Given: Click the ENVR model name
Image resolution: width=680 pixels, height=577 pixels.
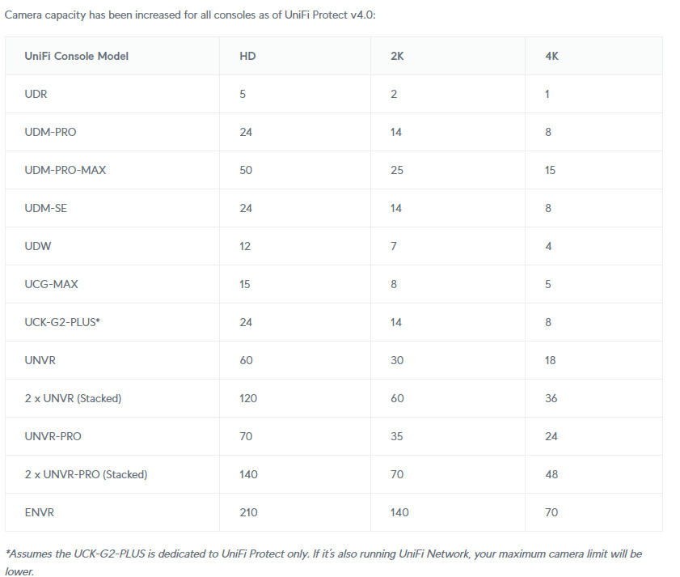Looking at the screenshot, I should (x=40, y=513).
